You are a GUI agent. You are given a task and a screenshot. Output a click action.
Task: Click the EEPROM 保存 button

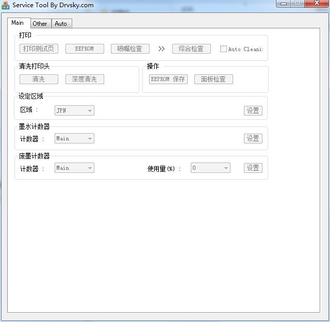click(x=168, y=79)
